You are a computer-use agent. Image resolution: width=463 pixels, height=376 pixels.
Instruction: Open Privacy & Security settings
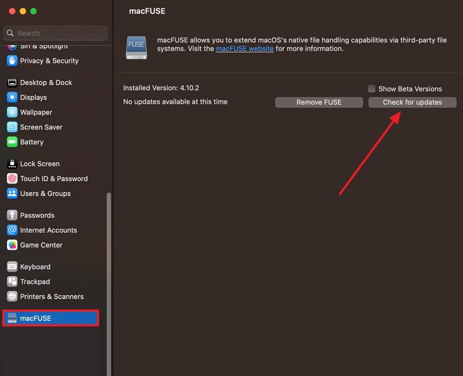(x=50, y=61)
